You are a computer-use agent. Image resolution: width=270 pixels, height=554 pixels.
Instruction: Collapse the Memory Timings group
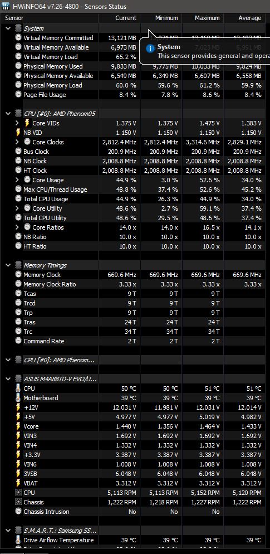pos(8,265)
